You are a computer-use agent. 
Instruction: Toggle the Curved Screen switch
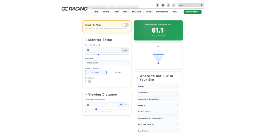(x=88, y=81)
